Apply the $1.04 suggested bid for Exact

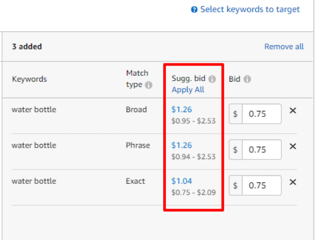[182, 181]
